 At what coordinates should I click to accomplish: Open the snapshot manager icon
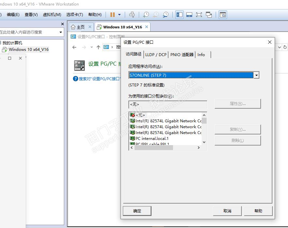click(x=166, y=15)
